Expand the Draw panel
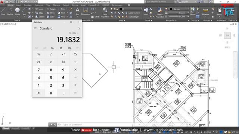Viewport: 239px width, 134px height. pos(17,20)
